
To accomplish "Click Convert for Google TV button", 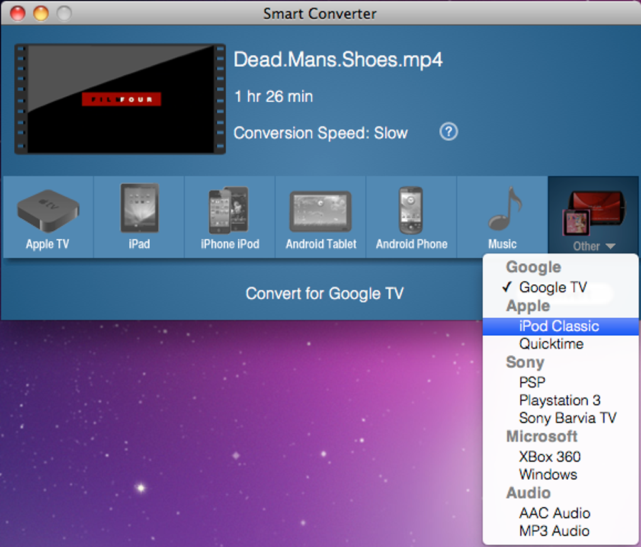I will [x=325, y=294].
